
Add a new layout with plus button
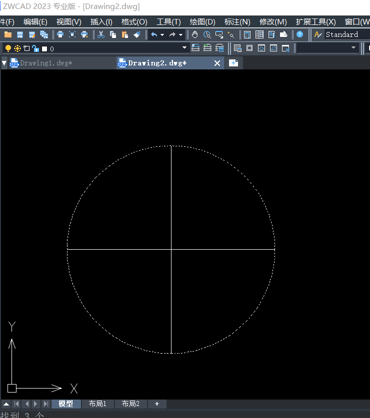[x=157, y=404]
